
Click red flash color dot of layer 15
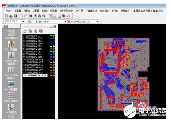[x=54, y=73]
